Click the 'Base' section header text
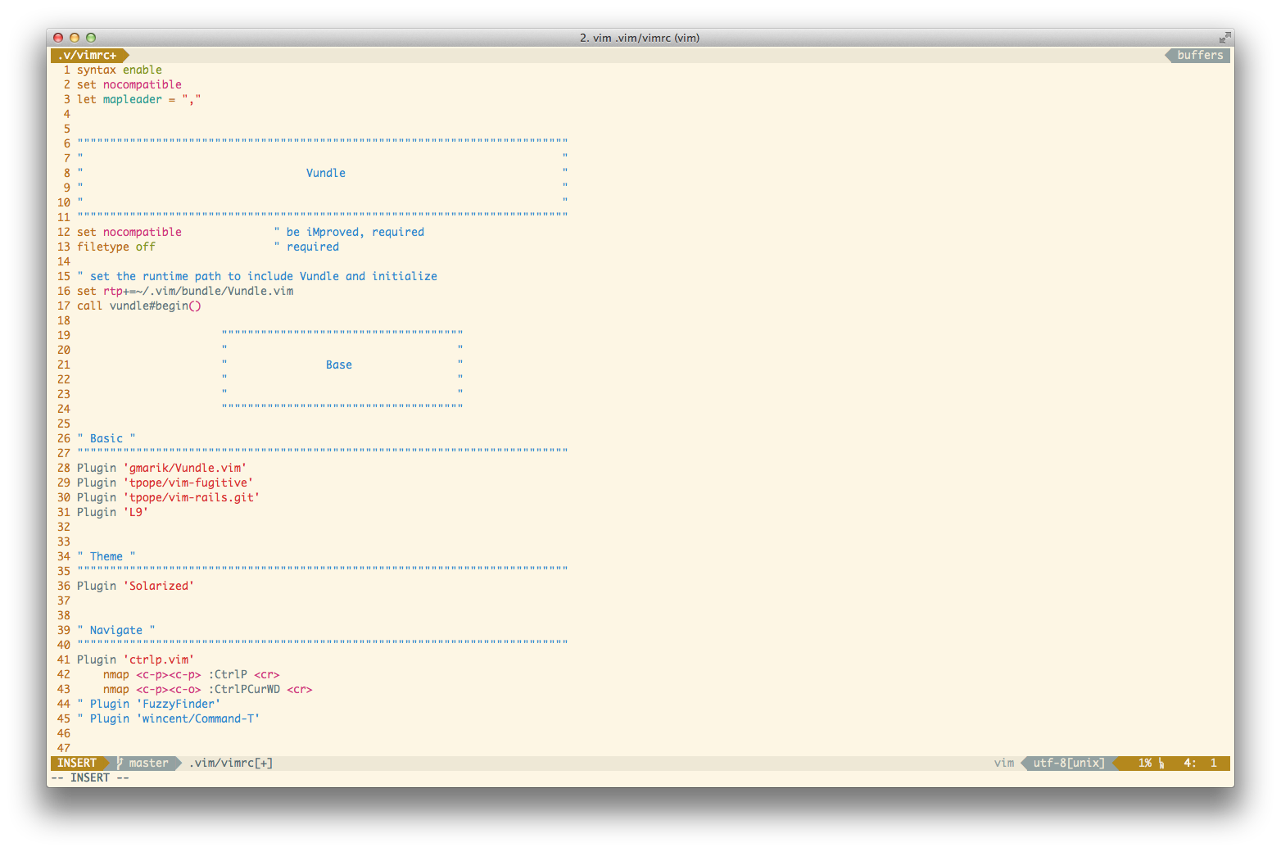This screenshot has height=852, width=1281. click(x=339, y=365)
